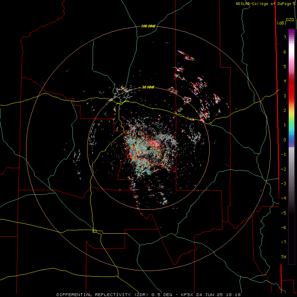
Task: Click the scale value -4
Action: point(283,198)
